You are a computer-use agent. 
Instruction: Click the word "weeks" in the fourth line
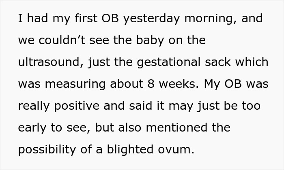pos(176,84)
